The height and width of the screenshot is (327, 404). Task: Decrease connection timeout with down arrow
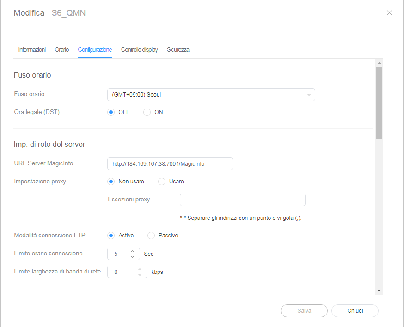click(132, 256)
